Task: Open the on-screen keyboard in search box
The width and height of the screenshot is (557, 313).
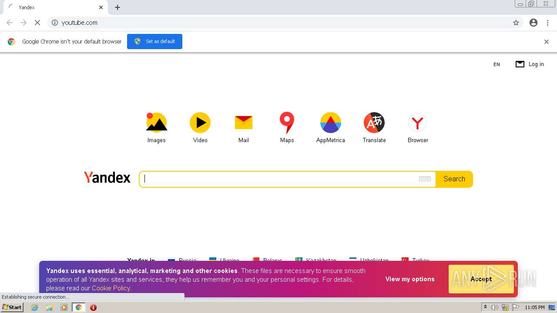Action: [425, 179]
